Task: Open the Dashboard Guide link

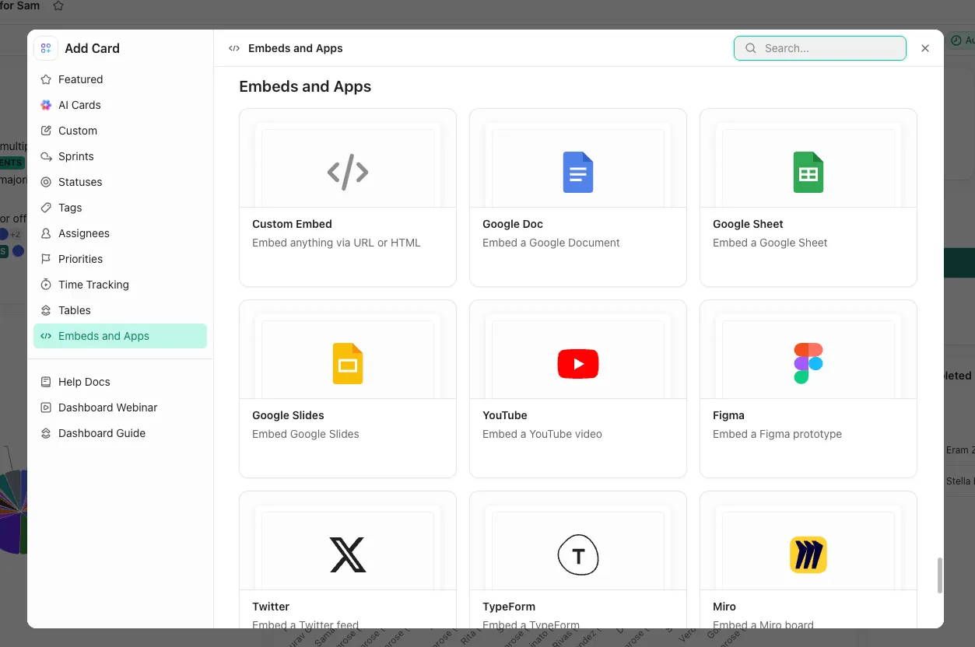Action: 120,433
